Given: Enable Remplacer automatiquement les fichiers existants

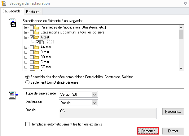Looking at the screenshot, I should [x=28, y=124].
